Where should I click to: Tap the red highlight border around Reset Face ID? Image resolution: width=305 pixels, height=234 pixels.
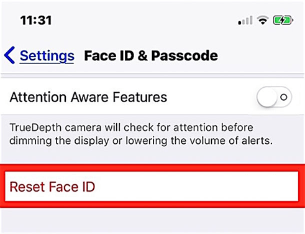[x=152, y=168]
